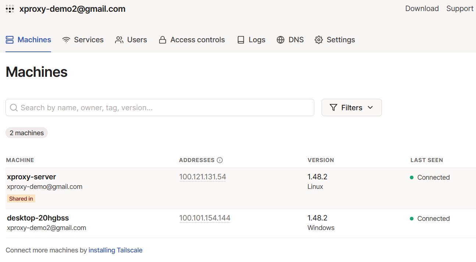
Task: Click the Users people icon
Action: 119,40
